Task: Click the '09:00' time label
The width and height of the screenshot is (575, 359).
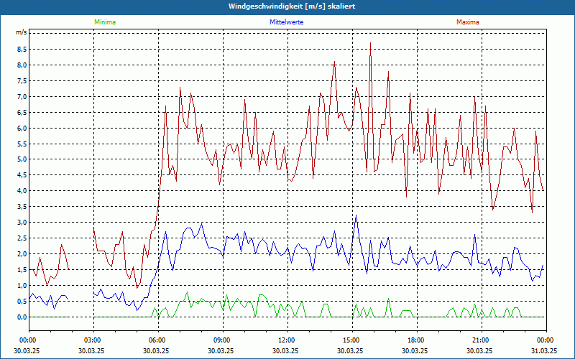Action: (223, 340)
